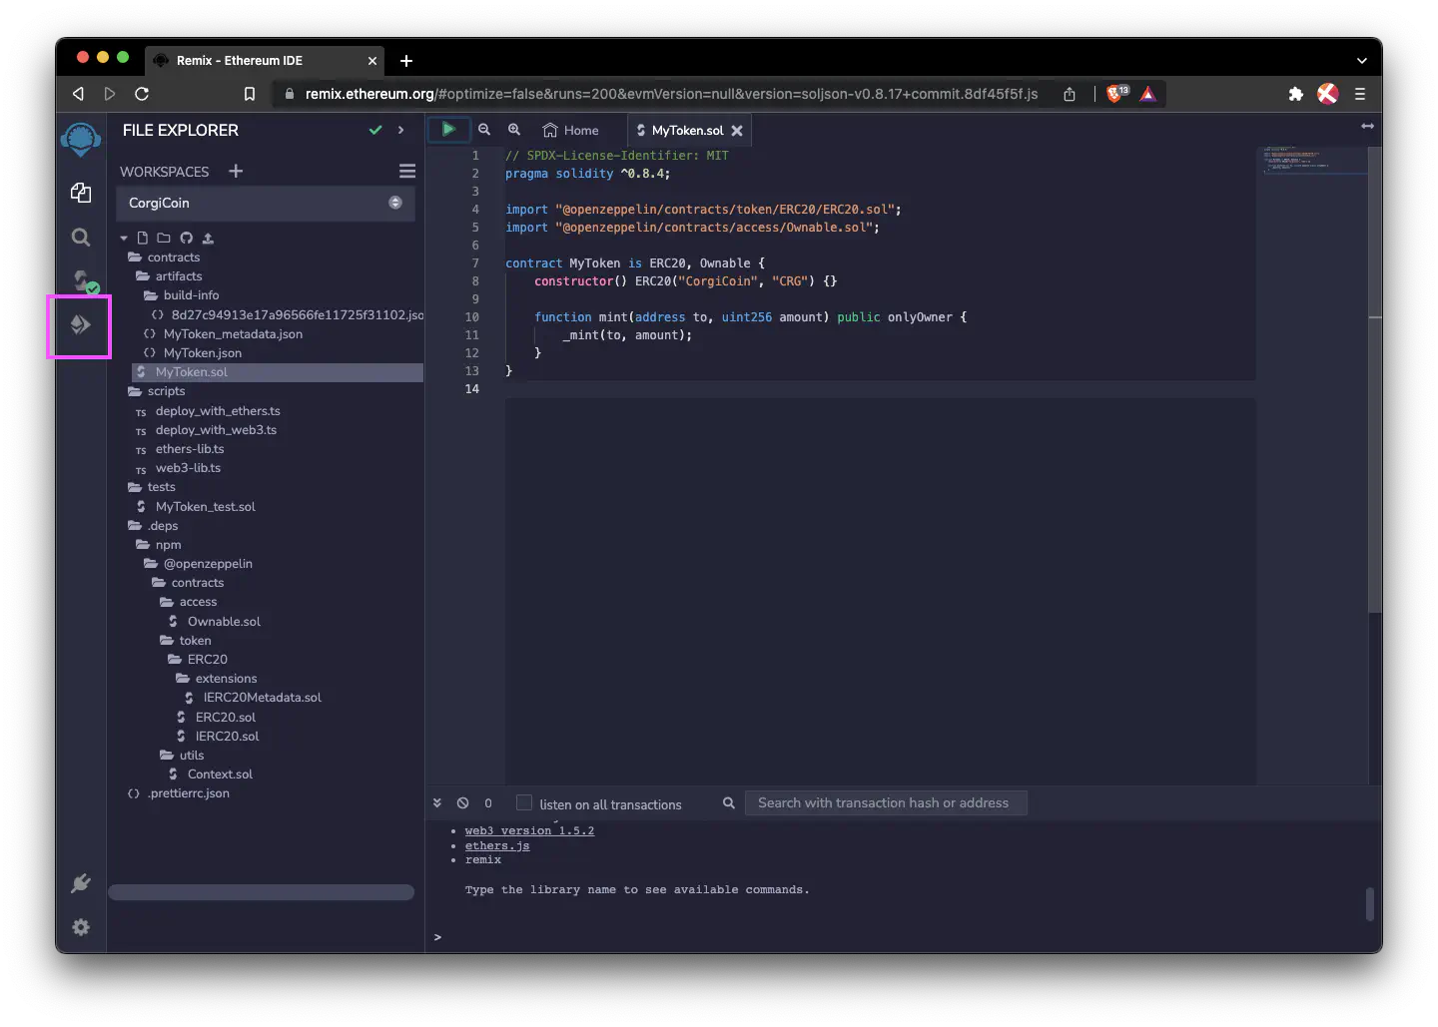Zoom in the editor font
Screen dimensions: 1438x1027
click(x=514, y=130)
